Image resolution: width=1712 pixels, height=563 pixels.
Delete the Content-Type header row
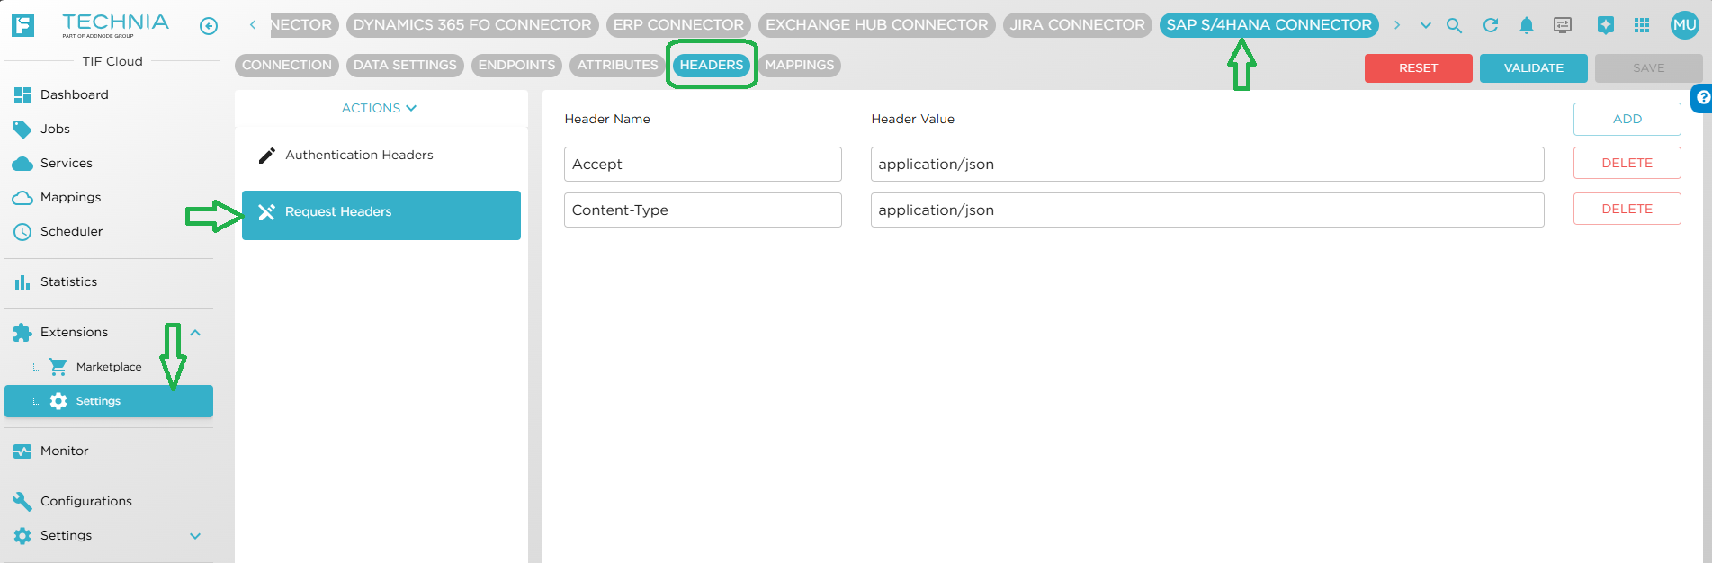(1627, 209)
